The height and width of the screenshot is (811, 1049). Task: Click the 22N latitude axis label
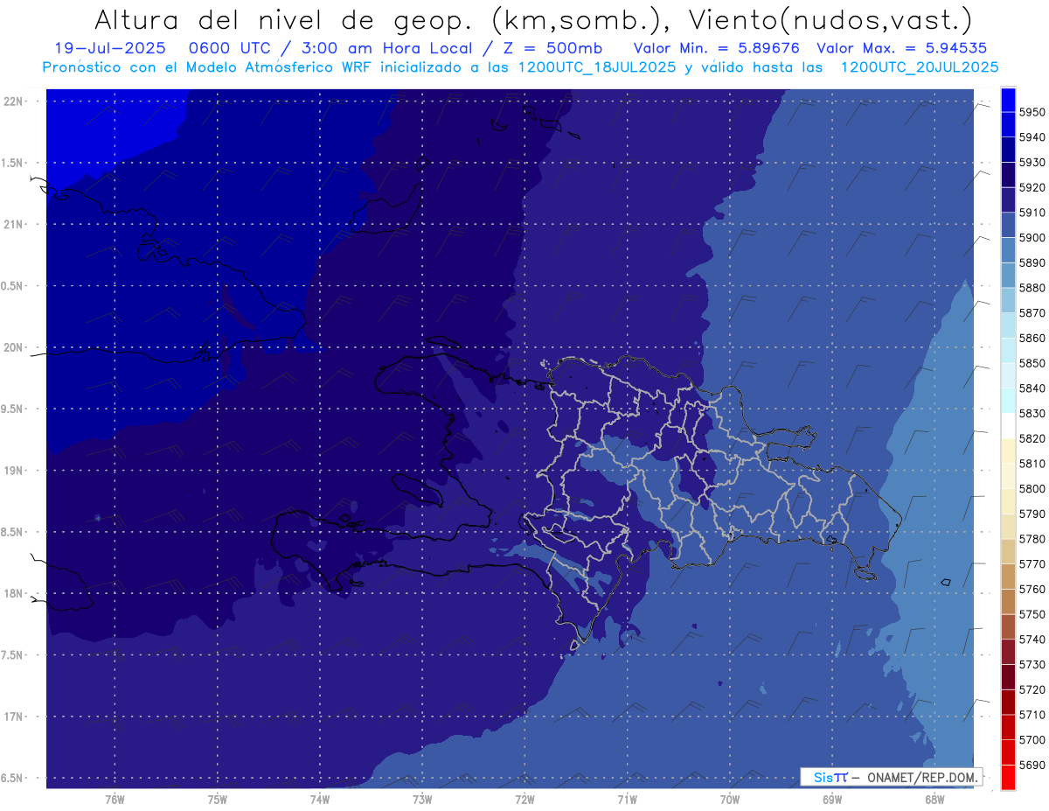click(15, 101)
